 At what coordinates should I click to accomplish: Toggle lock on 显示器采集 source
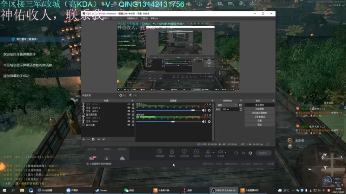point(133,114)
